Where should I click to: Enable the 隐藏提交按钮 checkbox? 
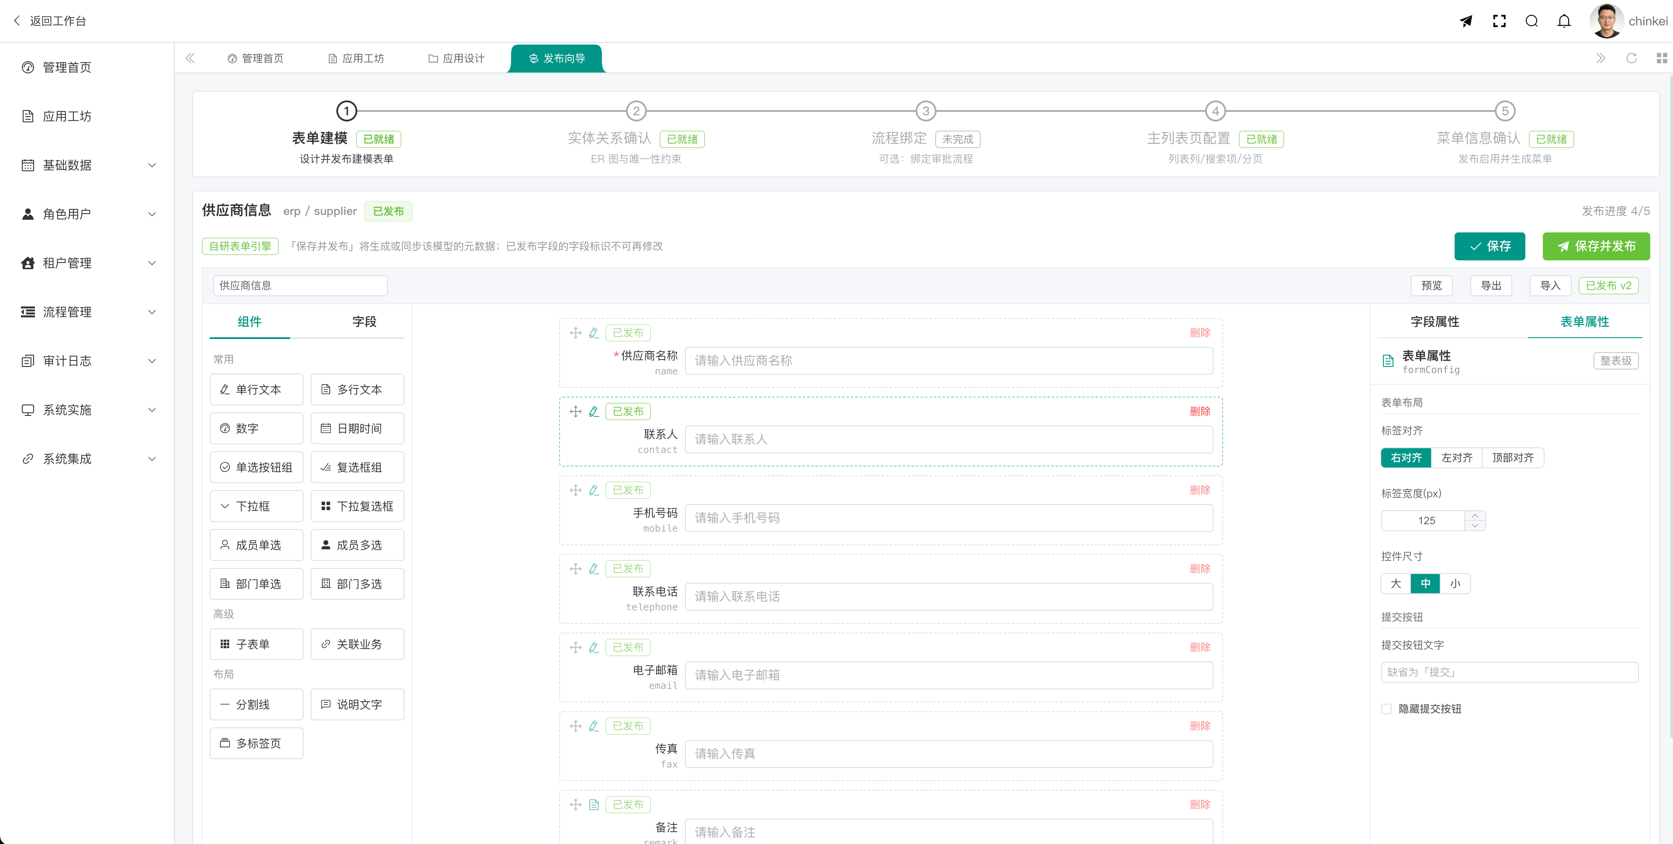1386,709
